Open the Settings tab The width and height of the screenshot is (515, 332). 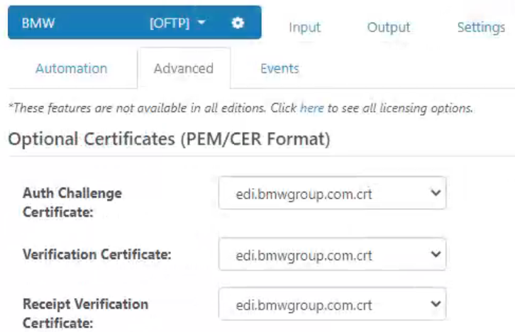(x=481, y=27)
